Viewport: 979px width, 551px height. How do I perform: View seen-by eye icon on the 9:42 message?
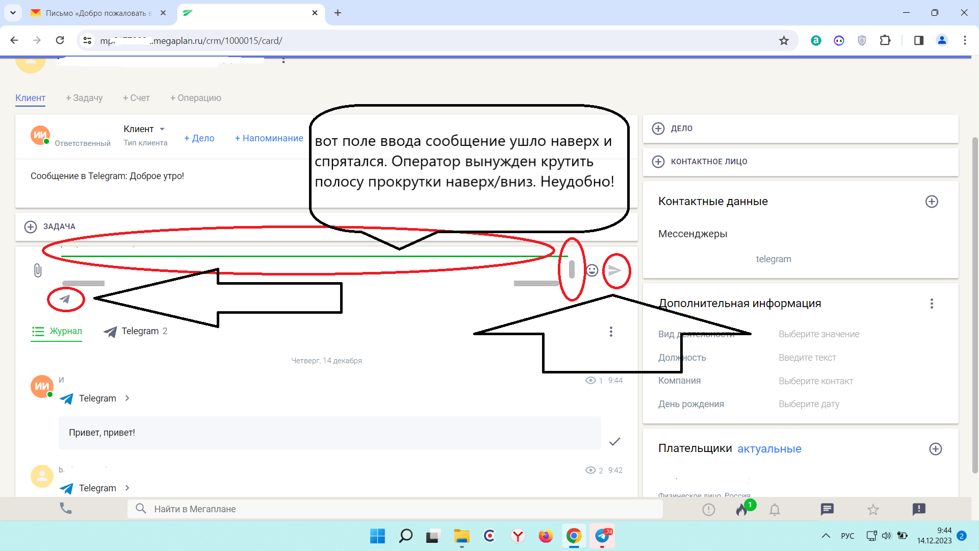coord(590,470)
